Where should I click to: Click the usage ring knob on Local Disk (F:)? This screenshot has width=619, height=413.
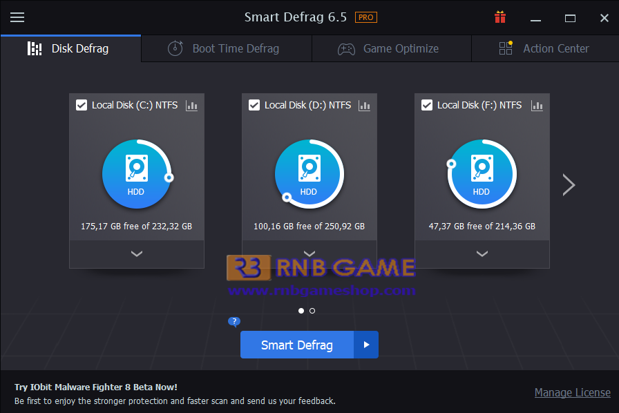click(x=451, y=164)
